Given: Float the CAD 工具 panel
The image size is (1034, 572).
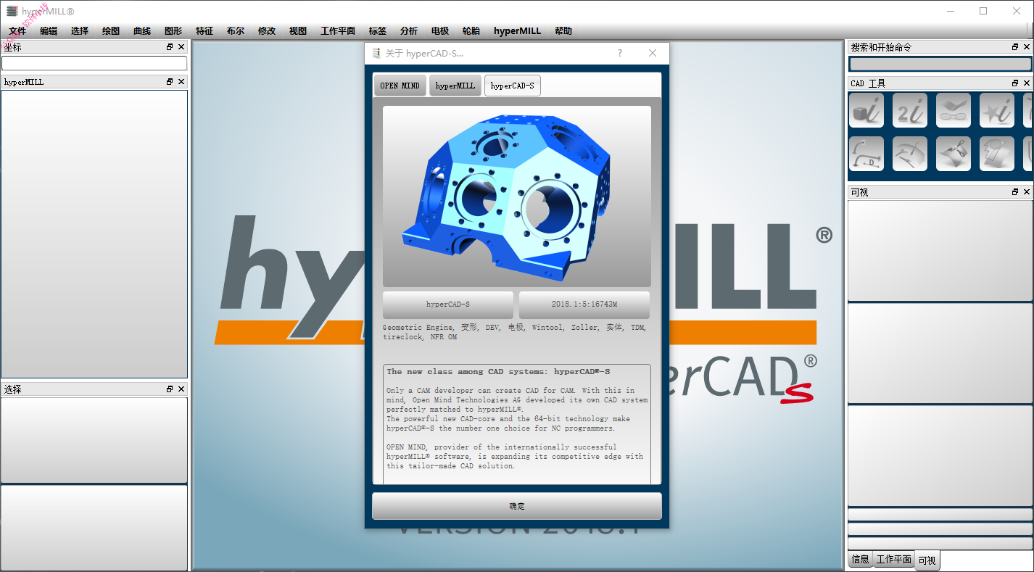Looking at the screenshot, I should (x=1015, y=83).
